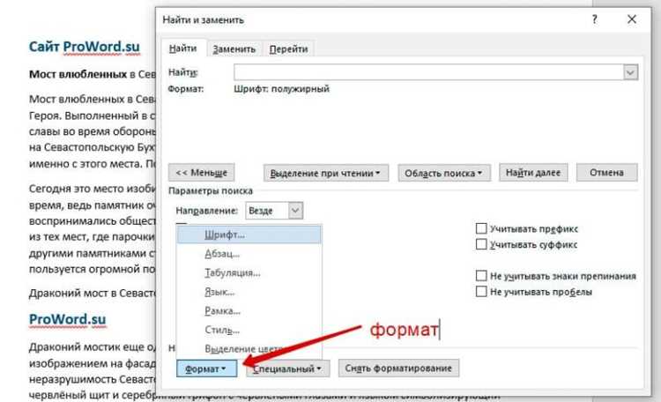Click the Параметры поиска section label
Viewport: 661px width, 402px height.
coord(211,190)
